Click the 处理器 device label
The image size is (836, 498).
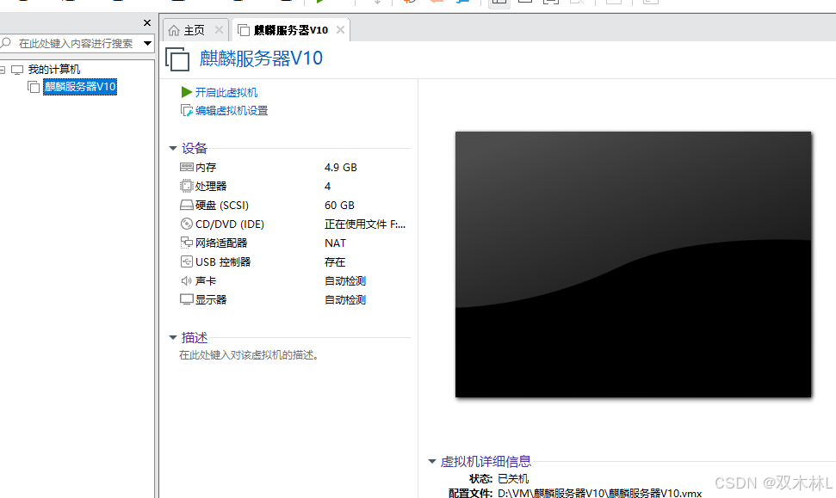[x=211, y=186]
